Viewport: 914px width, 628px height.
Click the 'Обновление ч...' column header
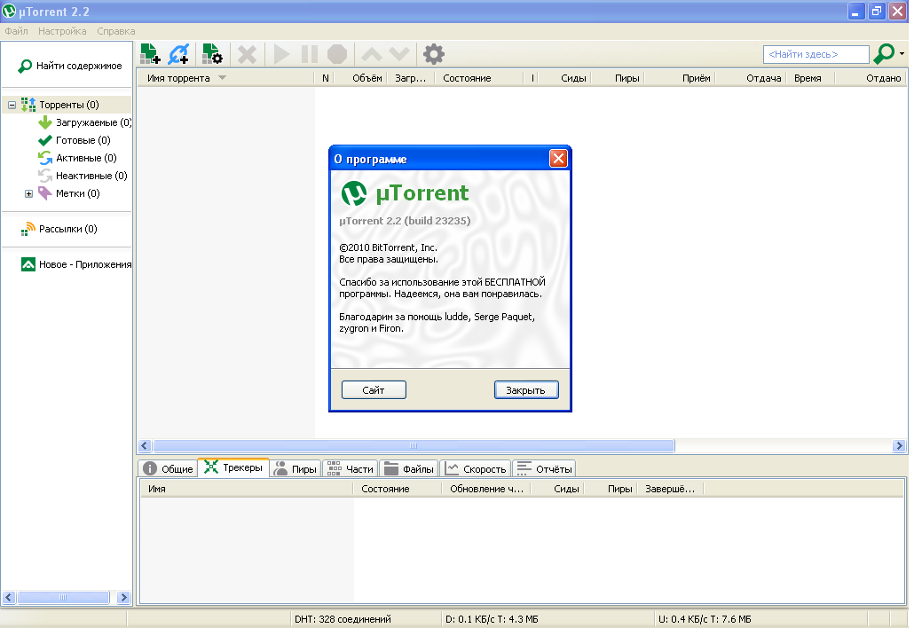[x=486, y=489]
